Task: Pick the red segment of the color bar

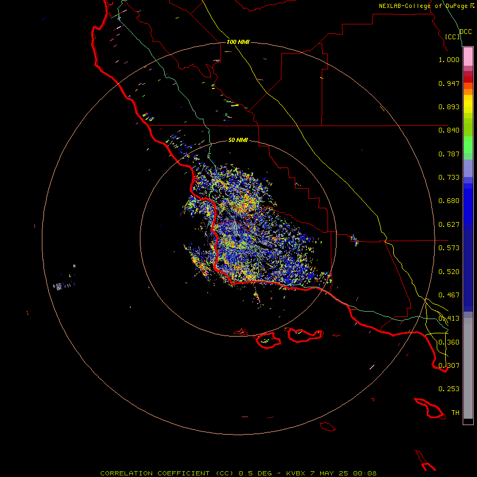Action: coord(468,79)
